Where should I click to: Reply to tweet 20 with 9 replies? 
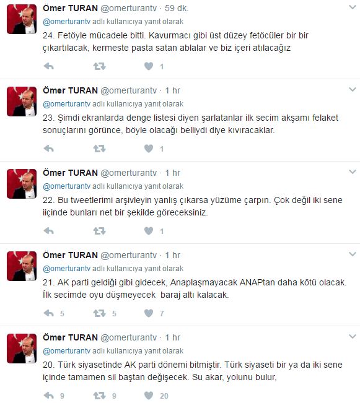[x=48, y=396]
